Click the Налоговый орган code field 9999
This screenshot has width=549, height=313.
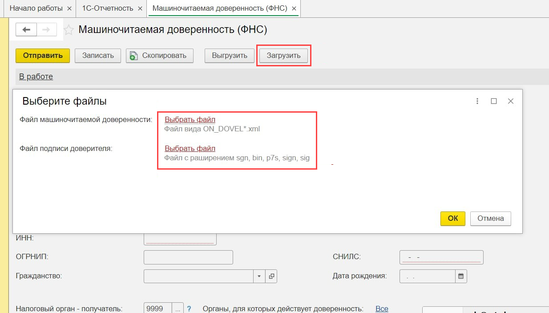(157, 309)
